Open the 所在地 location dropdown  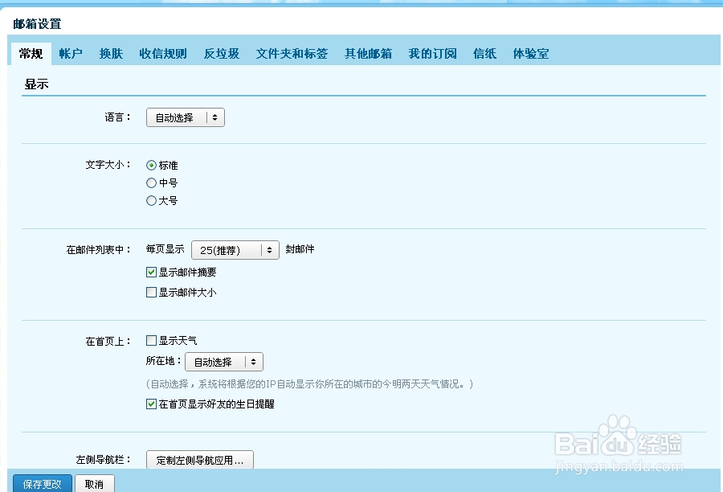[223, 362]
